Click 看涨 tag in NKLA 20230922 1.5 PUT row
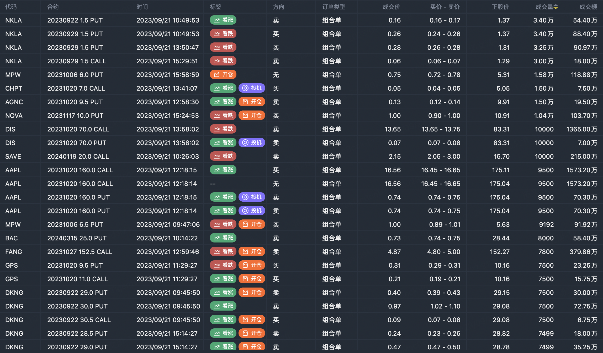 [x=223, y=20]
